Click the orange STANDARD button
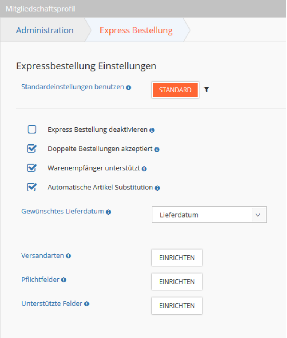The image size is (287, 338). pyautogui.click(x=175, y=90)
